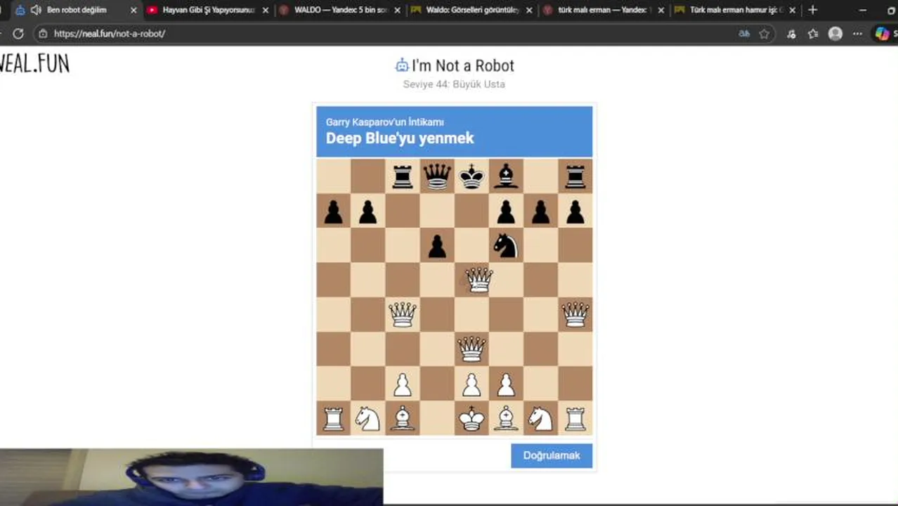Open the browser settings and more menu
The image size is (898, 506).
pyautogui.click(x=857, y=34)
